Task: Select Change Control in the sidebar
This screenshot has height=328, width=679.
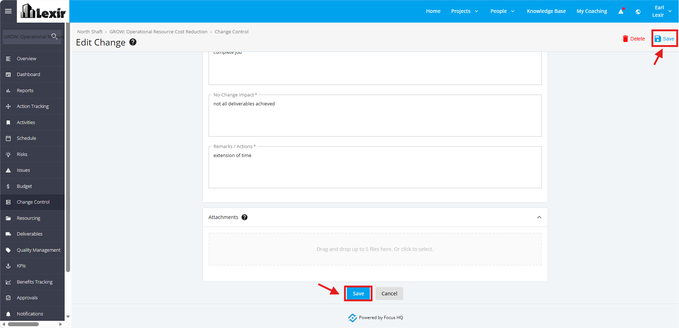Action: click(32, 202)
